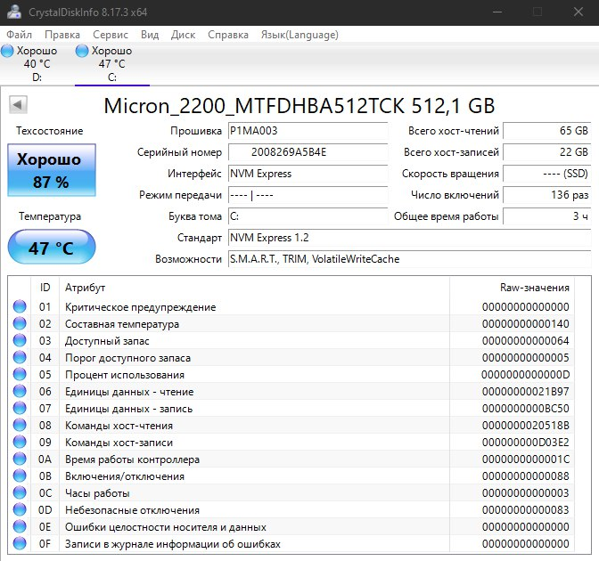Switch to disk D: tab at 40 °C
The image size is (599, 561).
37,64
